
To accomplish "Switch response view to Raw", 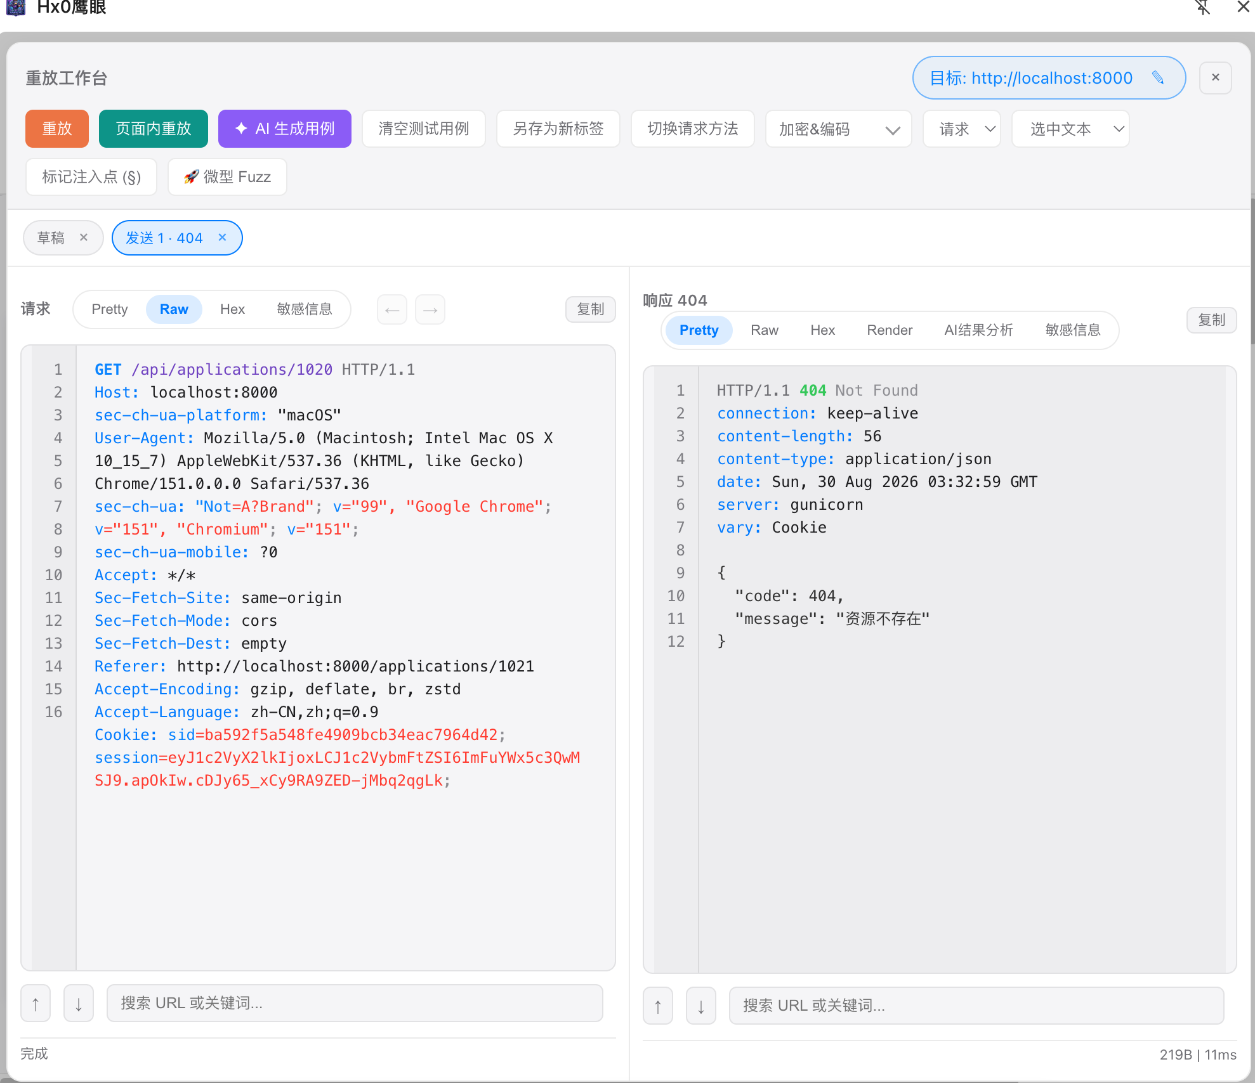I will point(765,330).
